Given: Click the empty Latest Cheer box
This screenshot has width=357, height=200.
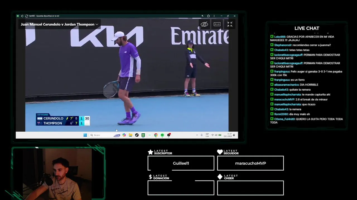Looking at the screenshot, I should click(250, 188).
